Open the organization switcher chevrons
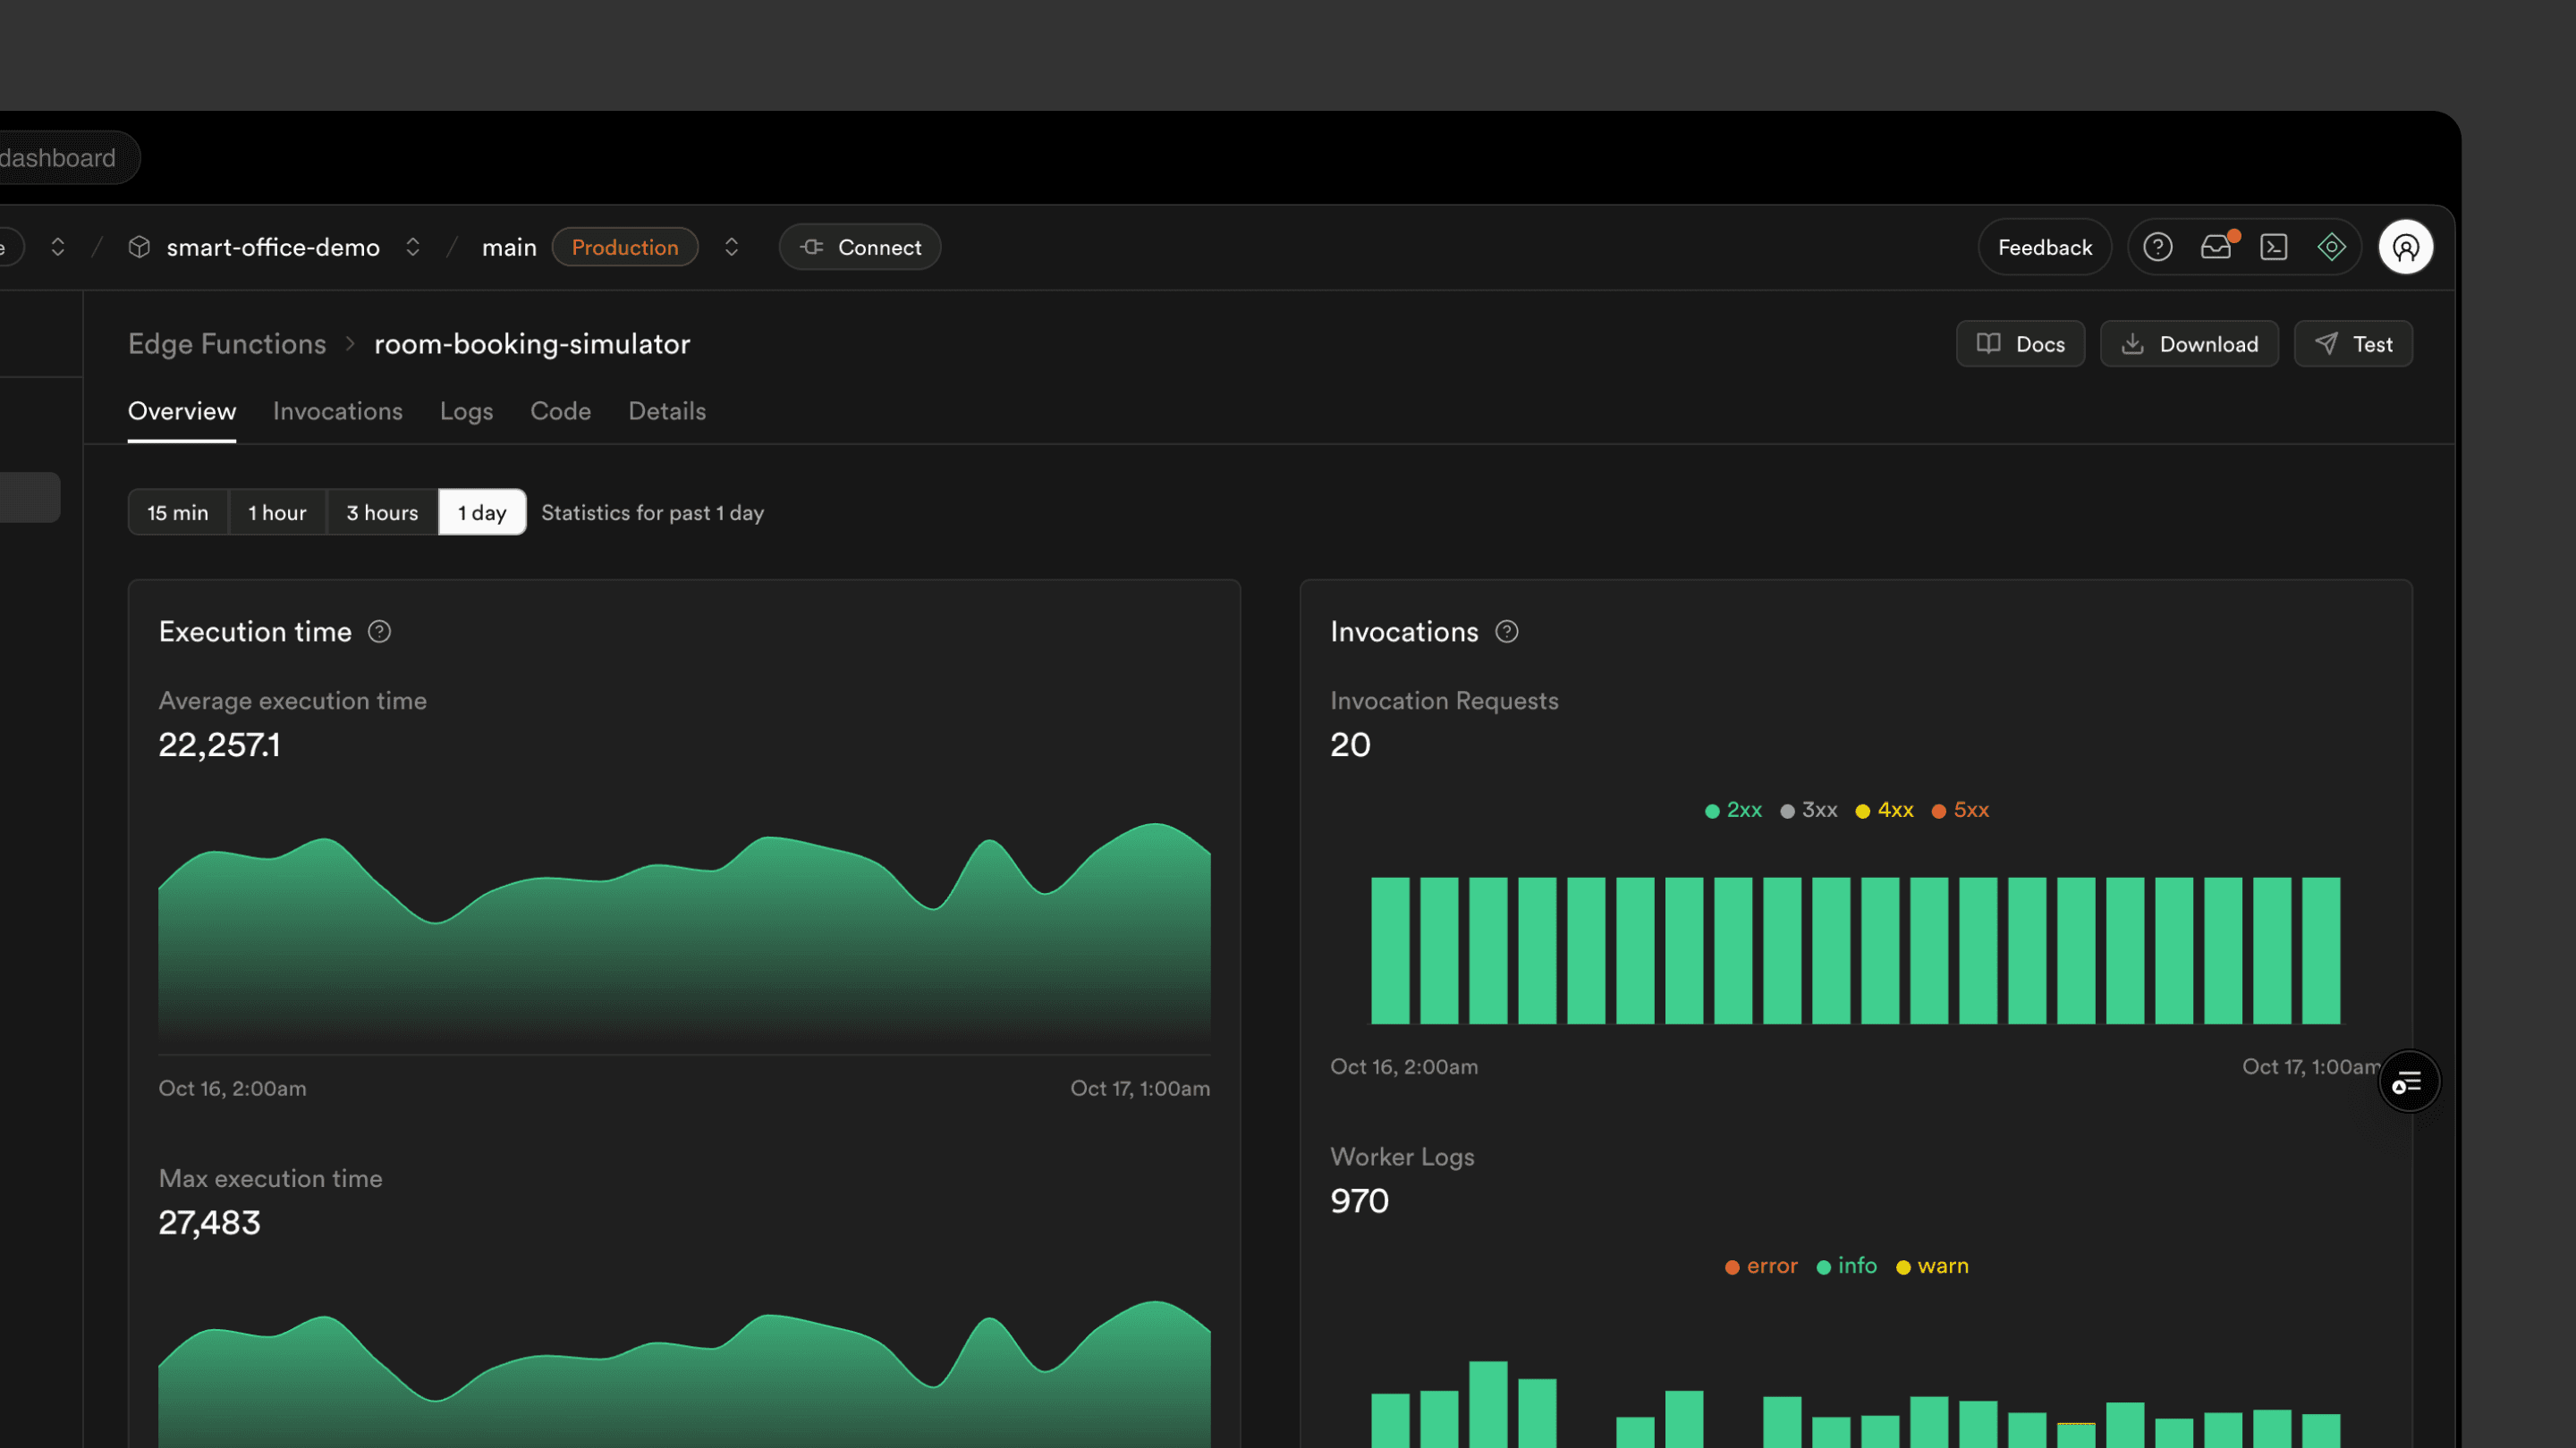 point(58,247)
